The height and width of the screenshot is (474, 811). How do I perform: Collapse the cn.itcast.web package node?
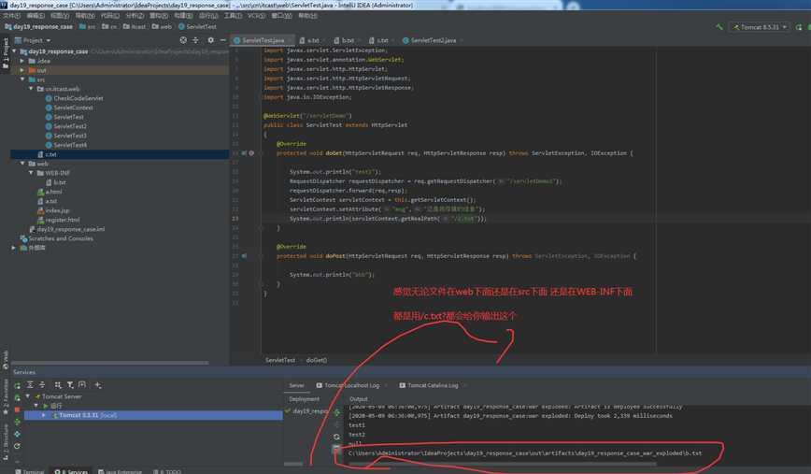pyautogui.click(x=31, y=89)
